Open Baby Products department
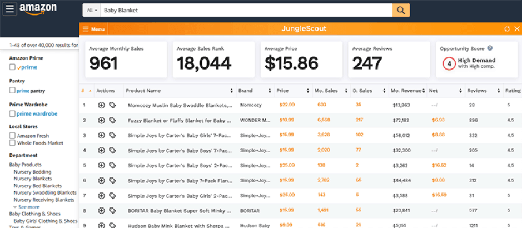This screenshot has height=228, width=522. coord(26,165)
